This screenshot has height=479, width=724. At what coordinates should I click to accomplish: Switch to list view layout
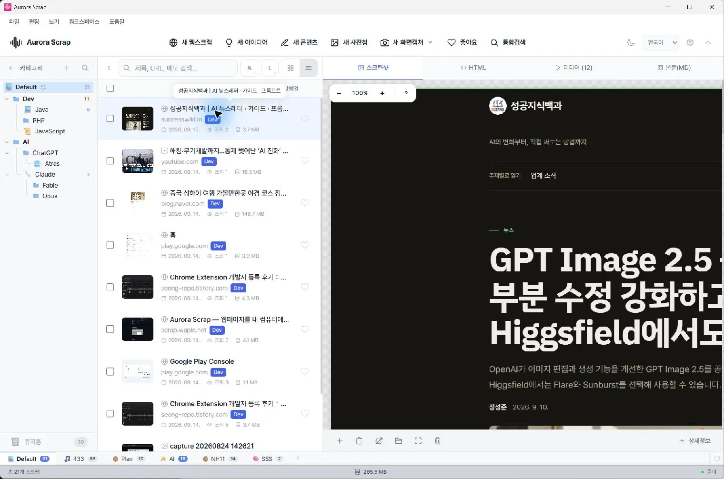tap(309, 68)
